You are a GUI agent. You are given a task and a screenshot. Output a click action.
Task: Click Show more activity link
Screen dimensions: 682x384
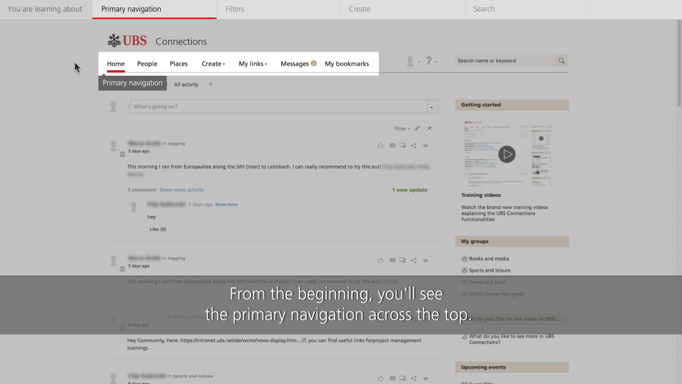pyautogui.click(x=181, y=190)
